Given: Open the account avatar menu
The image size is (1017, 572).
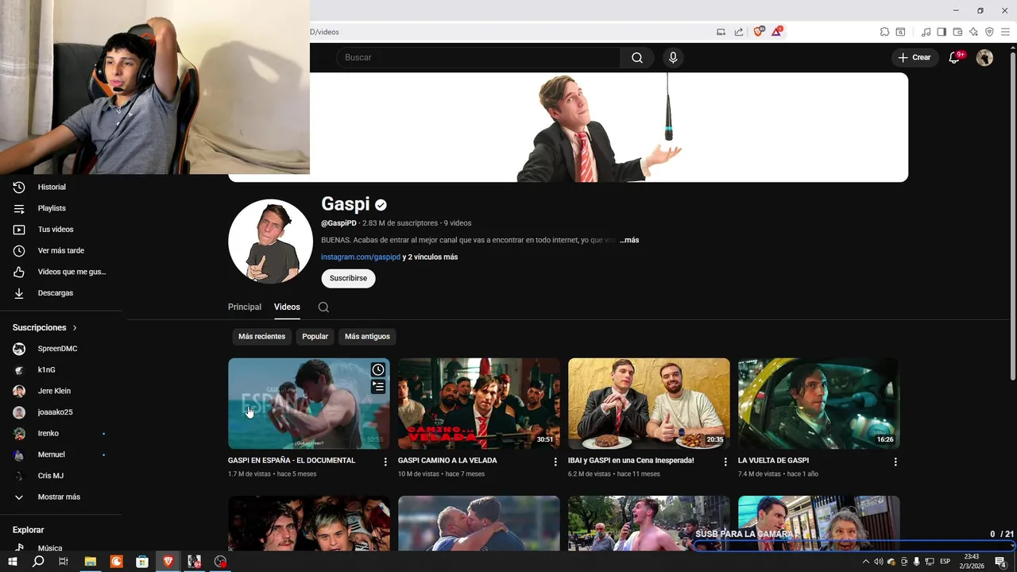Looking at the screenshot, I should [x=984, y=57].
